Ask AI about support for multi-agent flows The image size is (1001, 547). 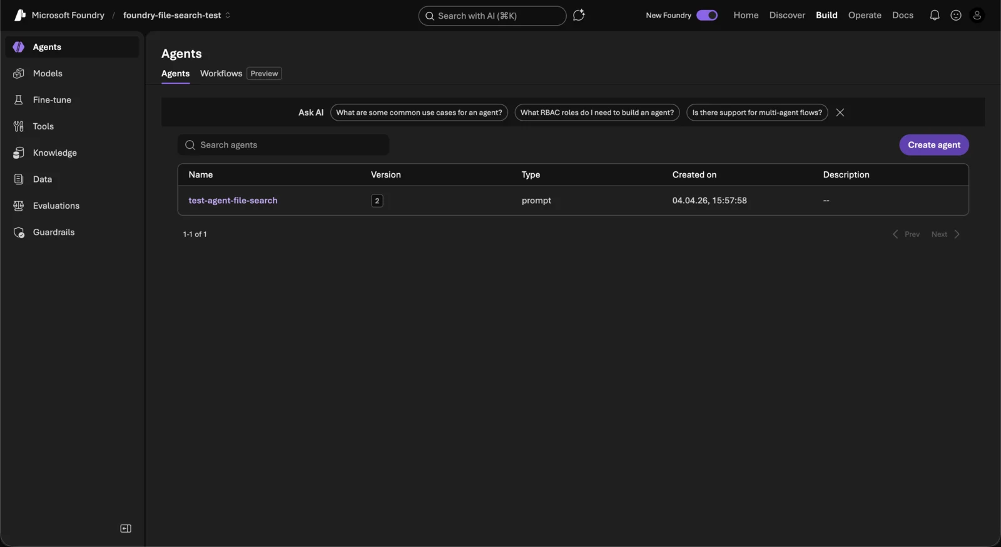(756, 113)
